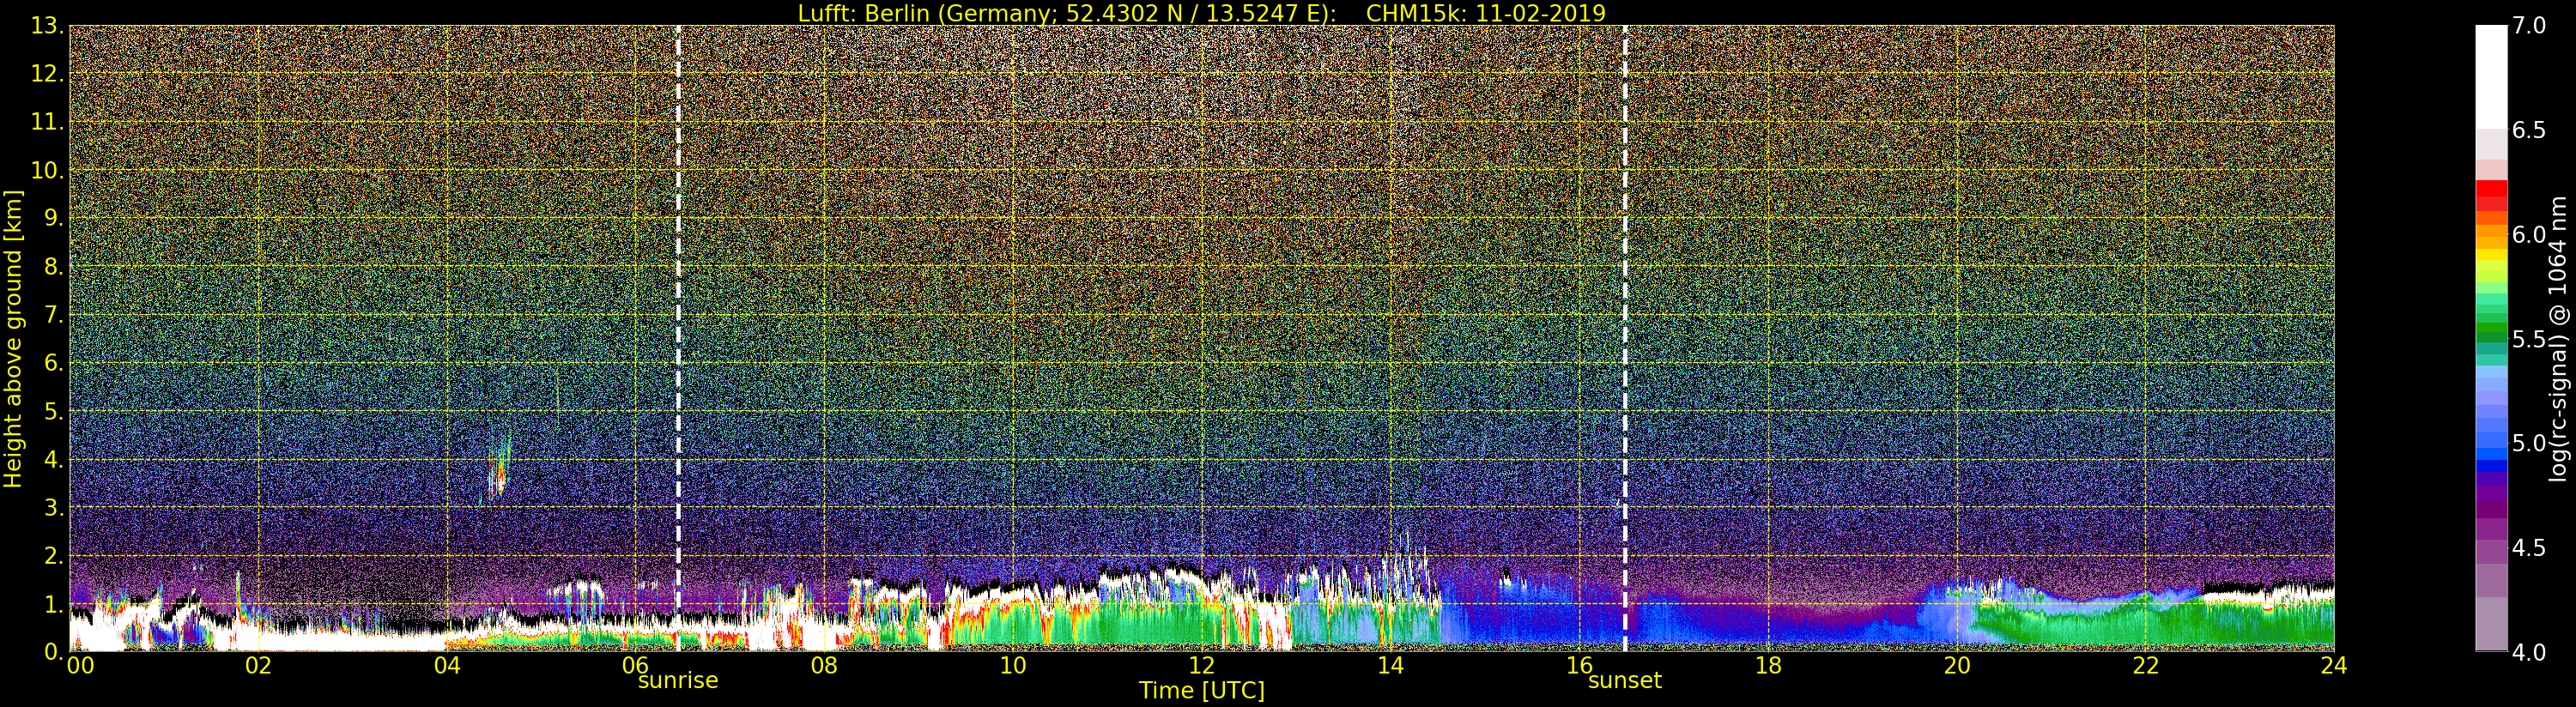
Task: Select the '18' tick on the time axis
Action: [x=1768, y=665]
